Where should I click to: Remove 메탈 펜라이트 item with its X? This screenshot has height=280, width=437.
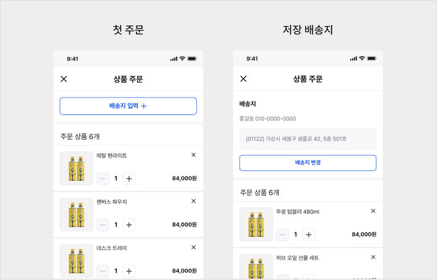pyautogui.click(x=193, y=155)
